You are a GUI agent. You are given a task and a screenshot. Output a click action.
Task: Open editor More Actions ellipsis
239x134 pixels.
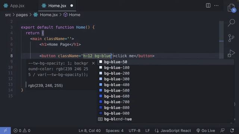[x=216, y=6]
